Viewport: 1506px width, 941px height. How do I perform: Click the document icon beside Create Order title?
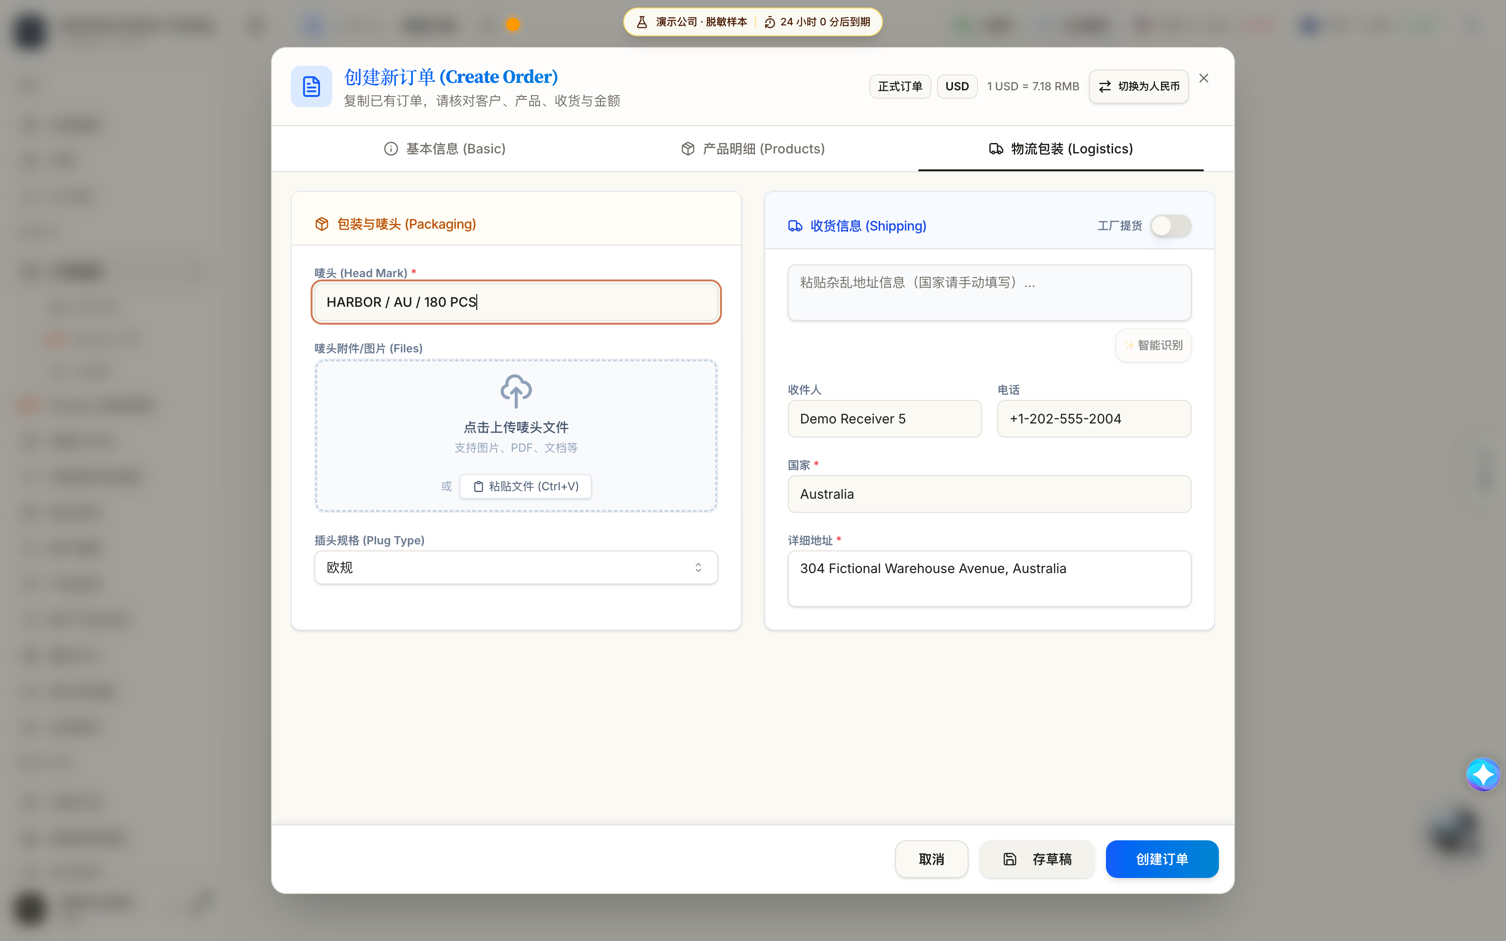(x=311, y=87)
